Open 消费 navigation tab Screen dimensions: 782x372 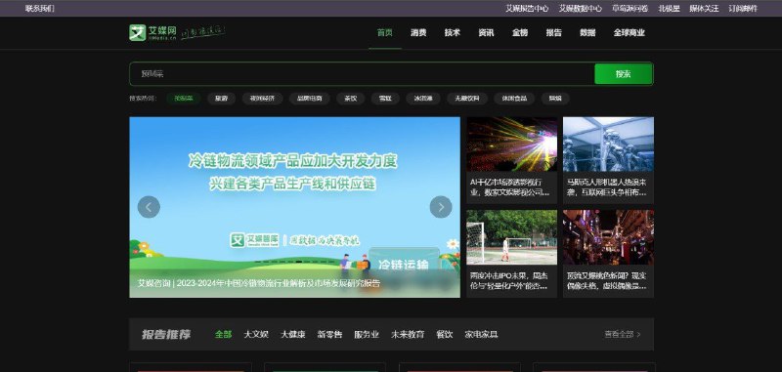point(418,33)
